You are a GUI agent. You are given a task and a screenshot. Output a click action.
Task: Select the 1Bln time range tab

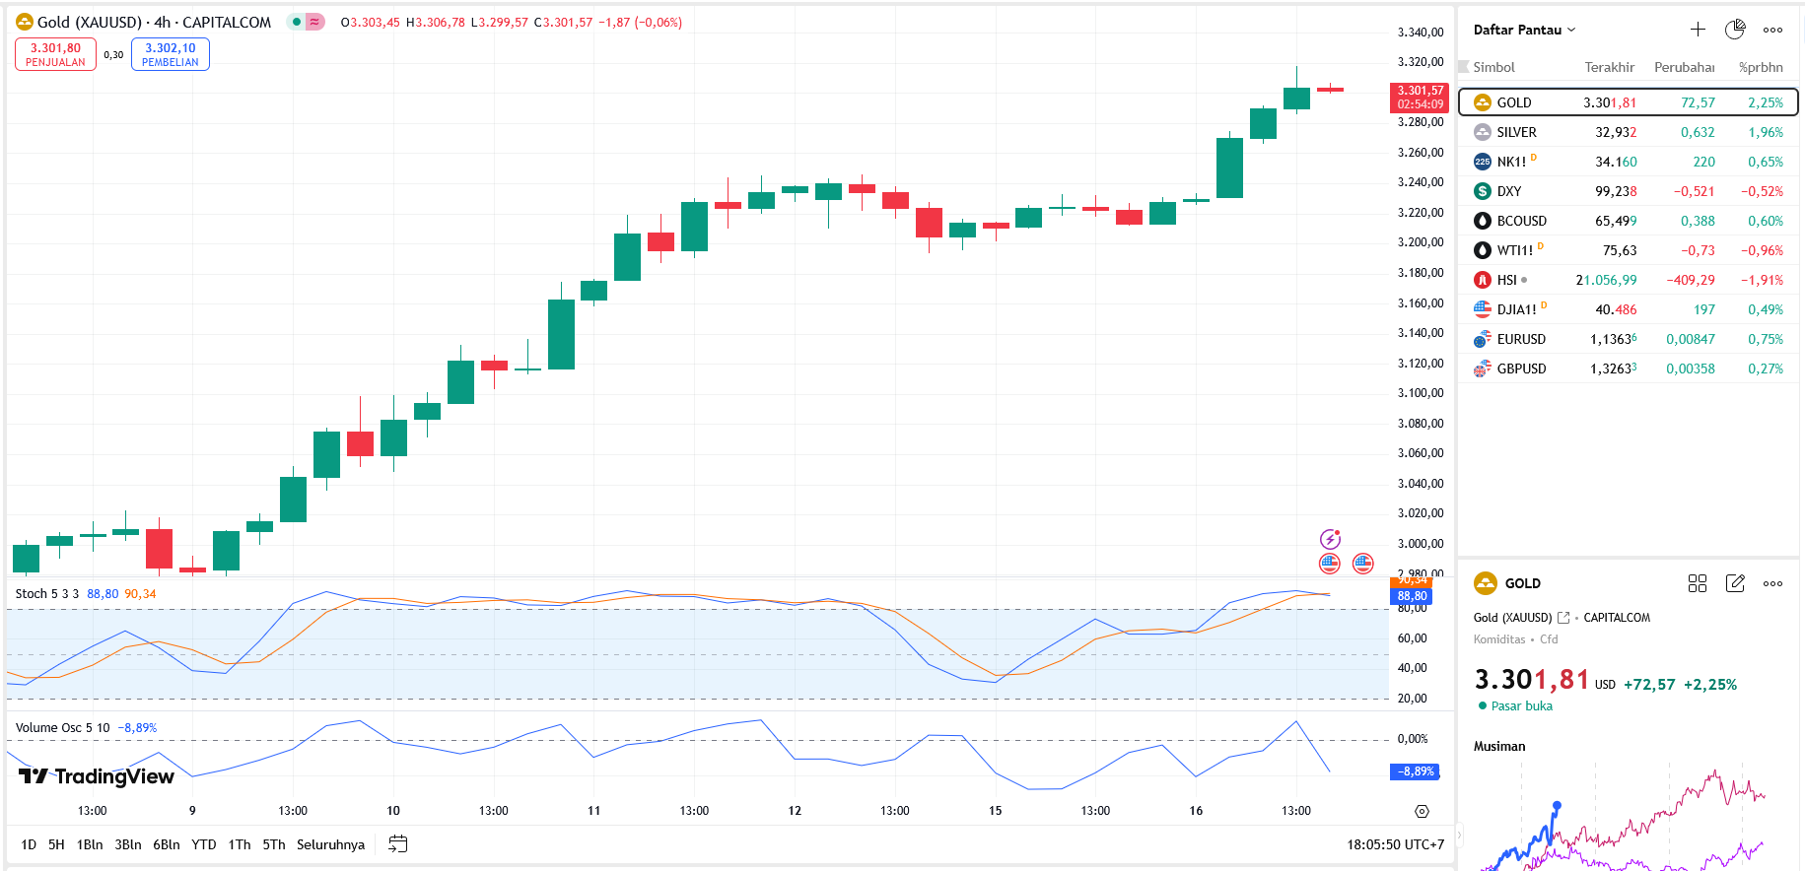click(x=90, y=844)
